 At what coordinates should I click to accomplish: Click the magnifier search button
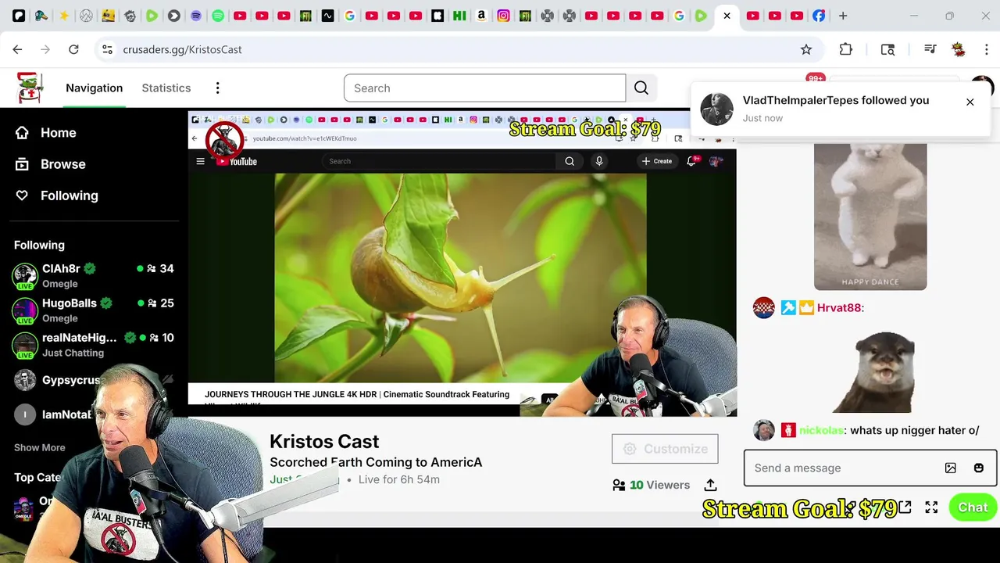pos(641,88)
